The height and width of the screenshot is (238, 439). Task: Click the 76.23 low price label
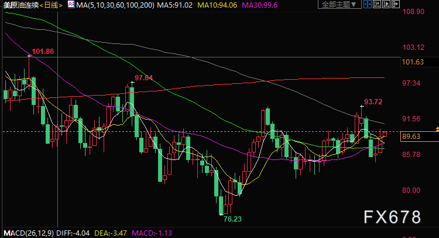(232, 219)
